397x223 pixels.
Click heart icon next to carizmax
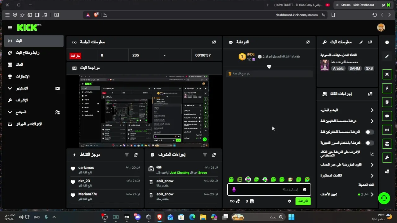click(x=73, y=169)
